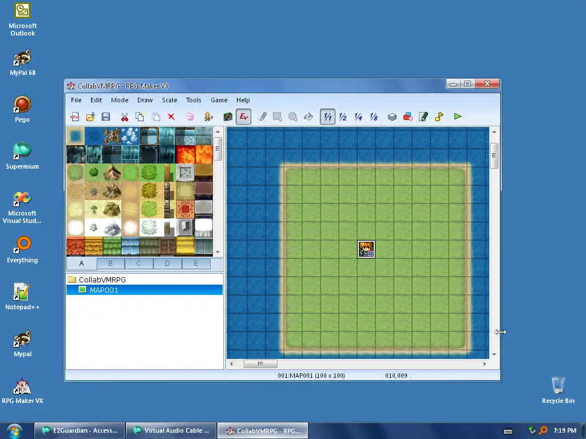The image size is (586, 439).
Task: Switch to E2Guardian taskbar window
Action: click(x=80, y=430)
